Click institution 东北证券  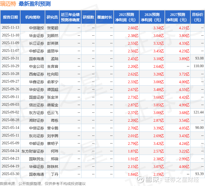click(x=36, y=136)
